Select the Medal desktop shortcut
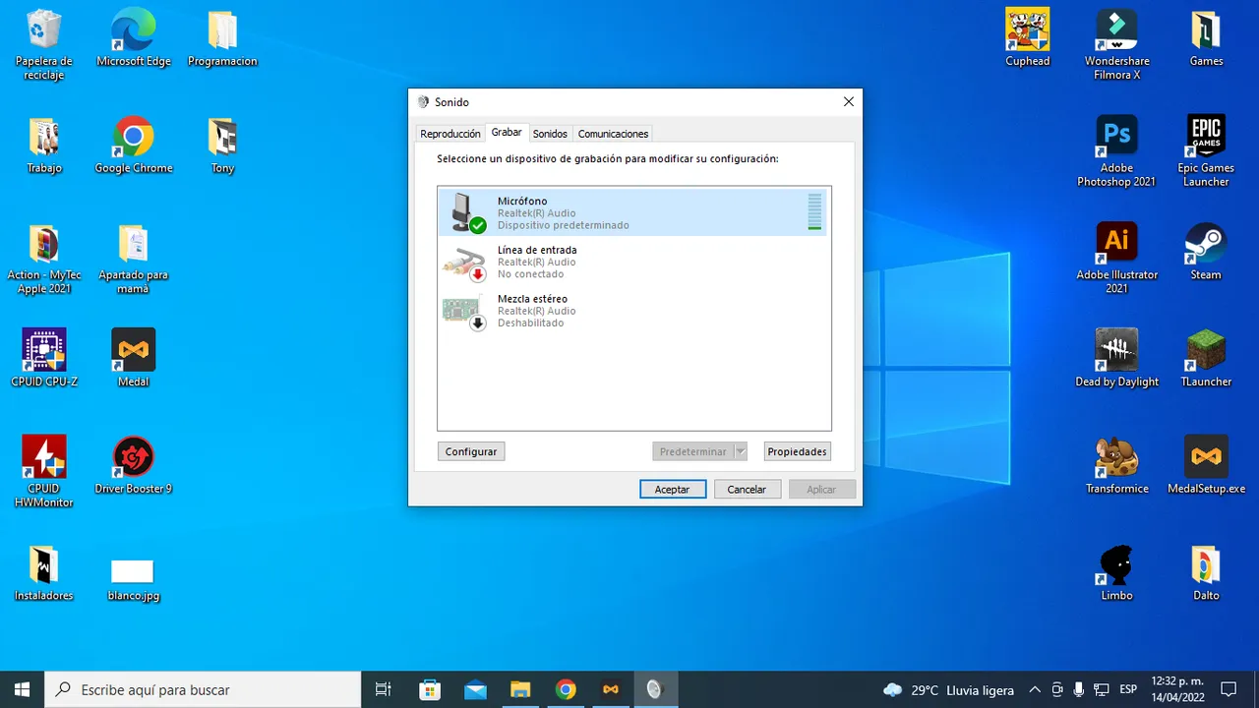Screen dimensions: 1259x708 click(x=134, y=359)
